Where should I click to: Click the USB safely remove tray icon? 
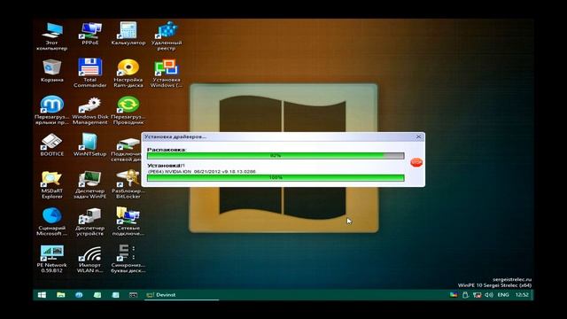(465, 295)
